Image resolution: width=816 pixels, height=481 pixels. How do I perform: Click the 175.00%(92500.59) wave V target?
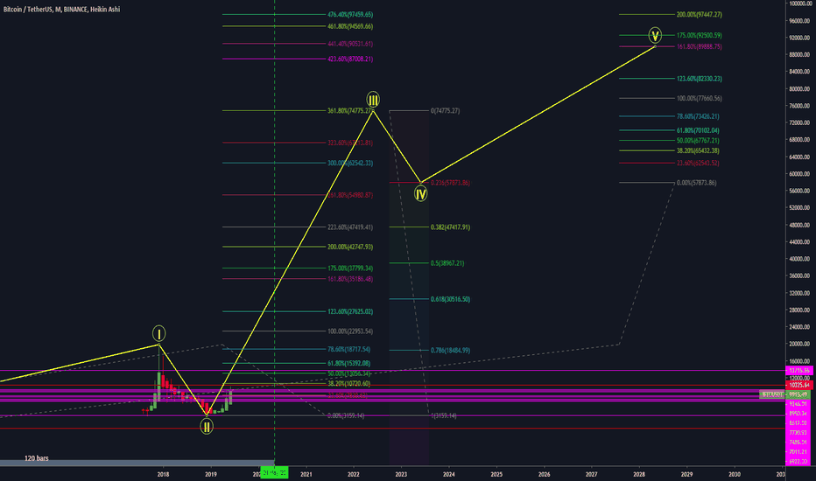click(x=700, y=35)
